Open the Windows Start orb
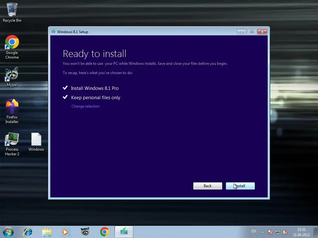Screen dimensions: 318x238 click(8, 232)
